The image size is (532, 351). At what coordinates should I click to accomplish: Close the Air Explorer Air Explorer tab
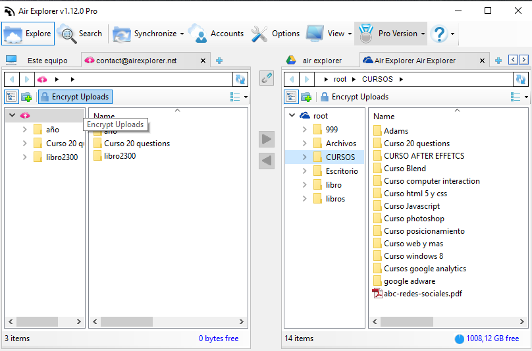click(482, 61)
